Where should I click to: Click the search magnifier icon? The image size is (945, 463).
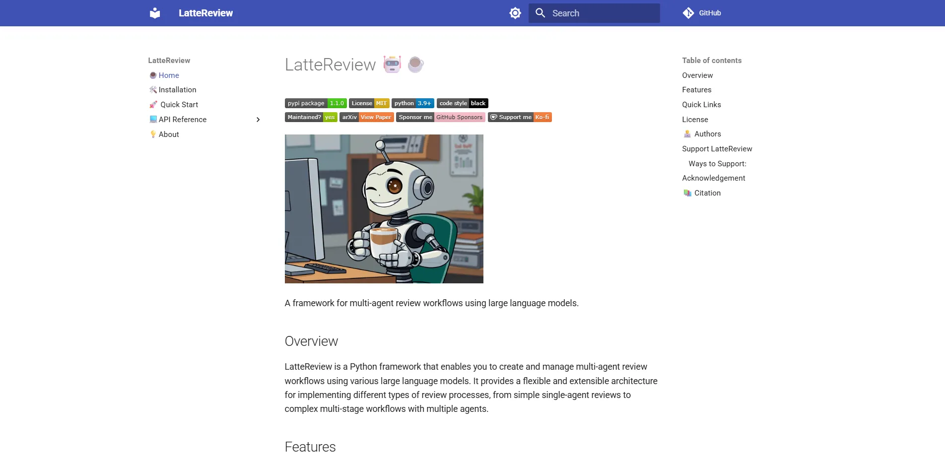(x=540, y=13)
